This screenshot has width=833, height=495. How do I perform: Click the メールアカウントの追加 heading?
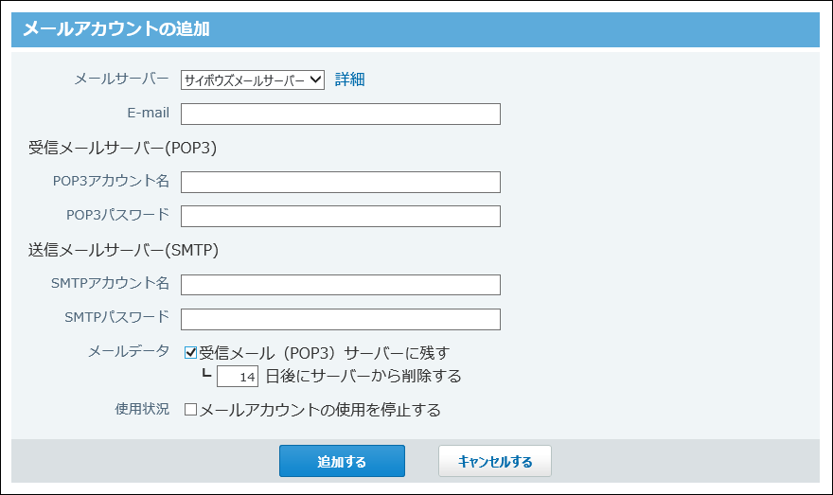click(x=116, y=28)
